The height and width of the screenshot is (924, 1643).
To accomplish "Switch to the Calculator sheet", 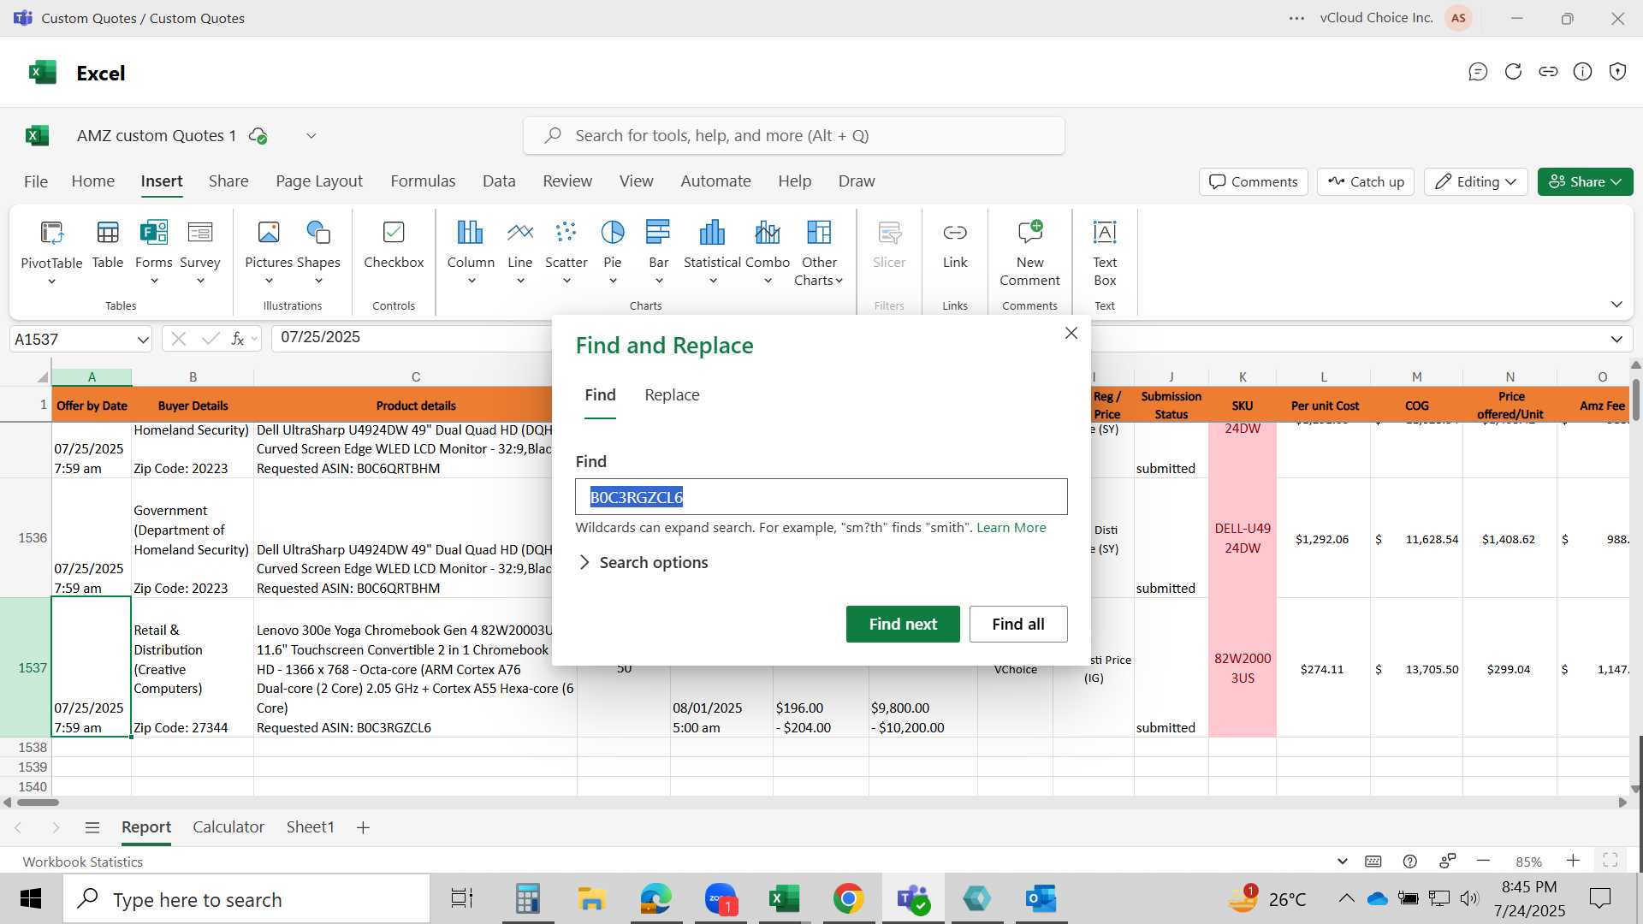I will (228, 827).
